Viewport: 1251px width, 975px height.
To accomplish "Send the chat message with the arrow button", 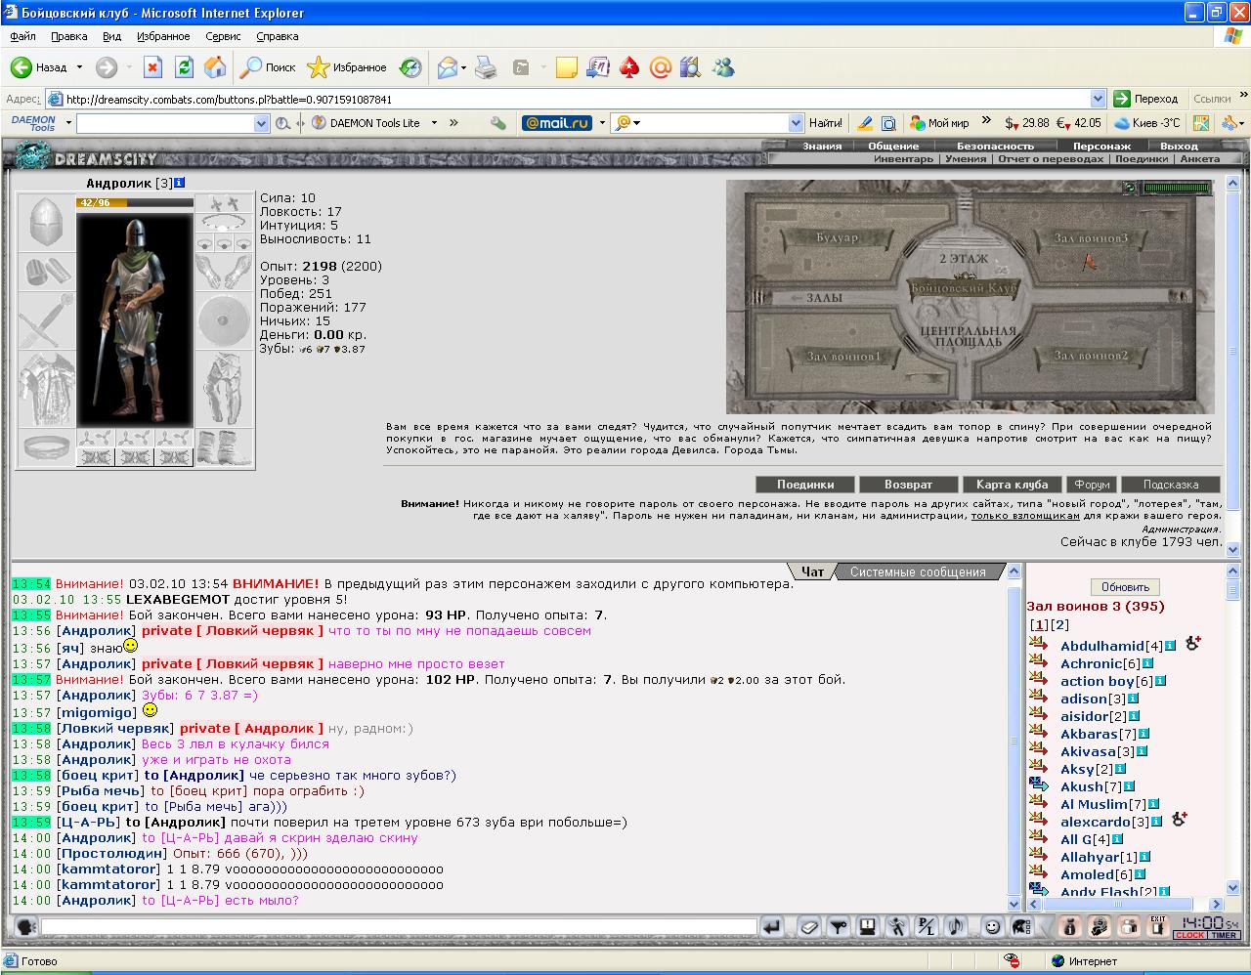I will pos(772,926).
